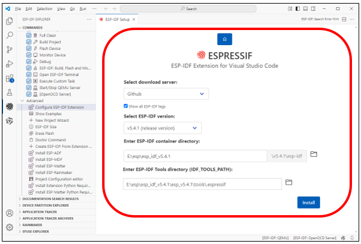
Task: Click the blue home button above ESPRESSIF
Action: (x=225, y=39)
